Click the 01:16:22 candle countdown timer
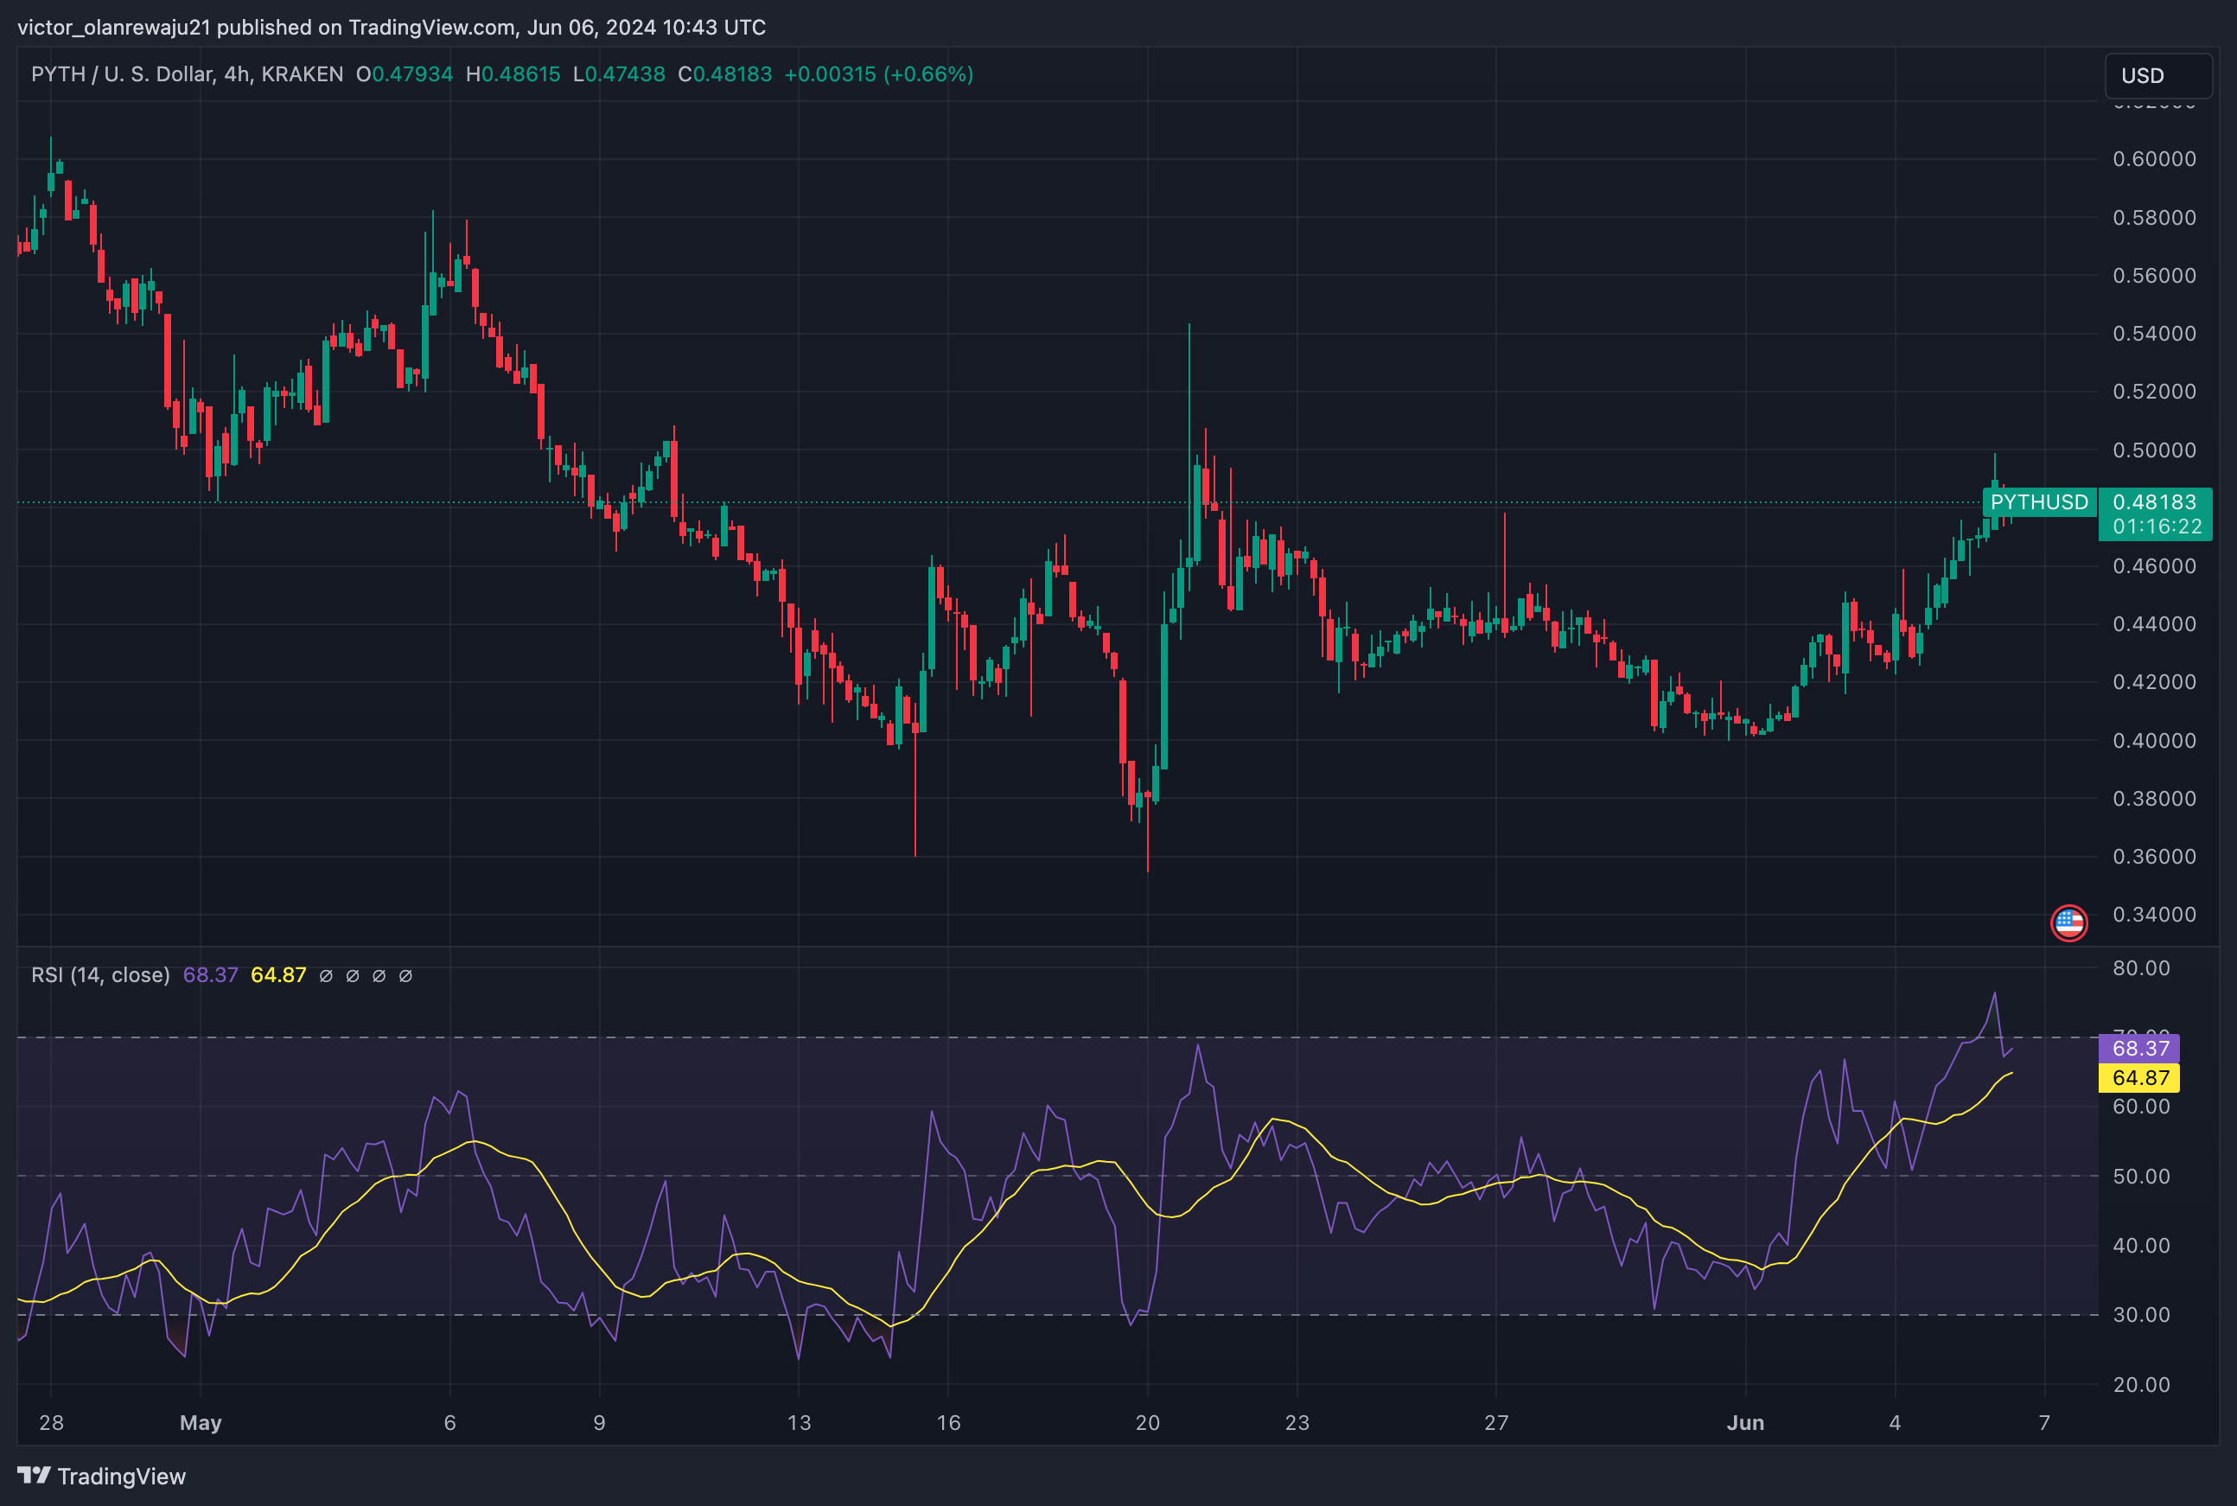Screen dimensions: 2237x1506 [x=2157, y=526]
